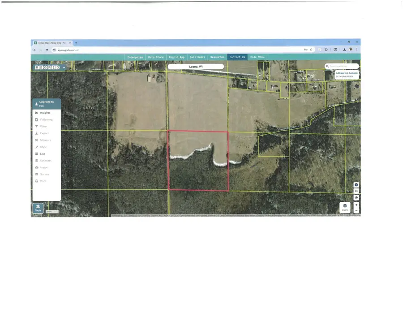Screen dimensions: 403x311
Task: Open the Export options
Action: 45,133
